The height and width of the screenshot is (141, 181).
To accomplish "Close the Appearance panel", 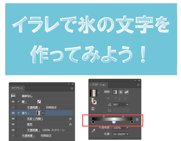I will tap(73, 84).
